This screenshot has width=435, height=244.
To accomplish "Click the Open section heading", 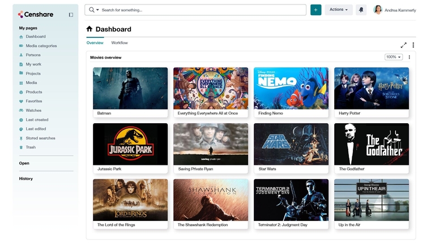I will (x=24, y=163).
